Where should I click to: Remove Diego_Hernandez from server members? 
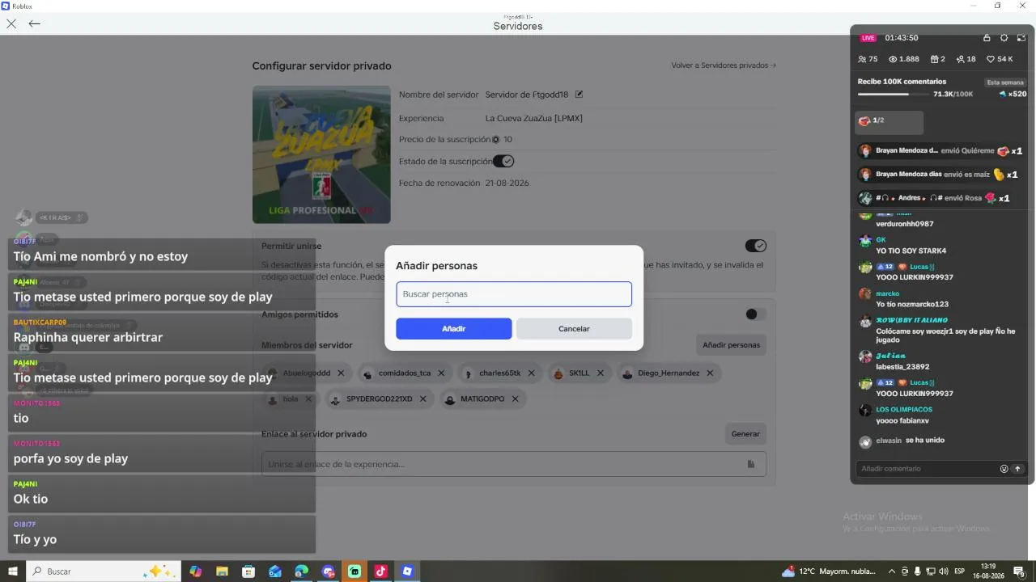tap(710, 373)
